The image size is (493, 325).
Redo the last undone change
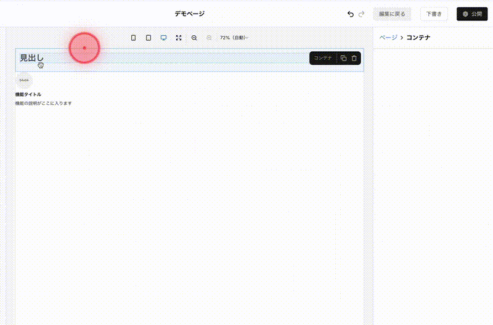(362, 14)
